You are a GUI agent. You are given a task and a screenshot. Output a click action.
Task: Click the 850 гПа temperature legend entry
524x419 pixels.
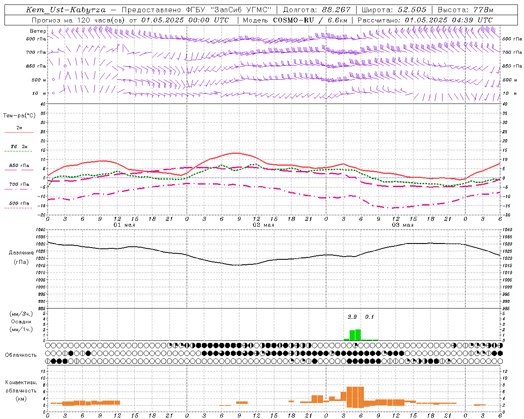pos(19,166)
